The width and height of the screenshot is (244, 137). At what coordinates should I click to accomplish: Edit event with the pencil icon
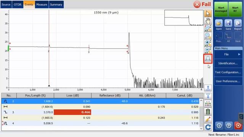208,119
